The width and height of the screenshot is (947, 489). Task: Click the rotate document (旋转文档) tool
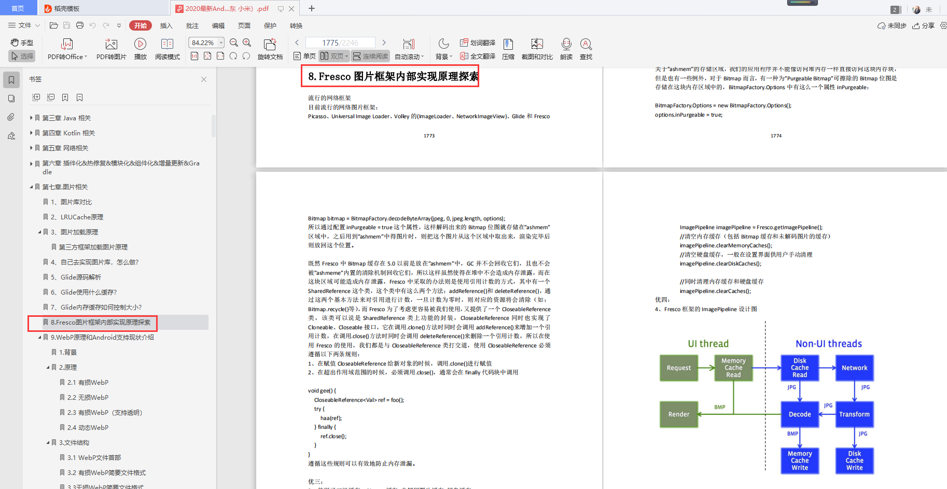click(x=270, y=50)
